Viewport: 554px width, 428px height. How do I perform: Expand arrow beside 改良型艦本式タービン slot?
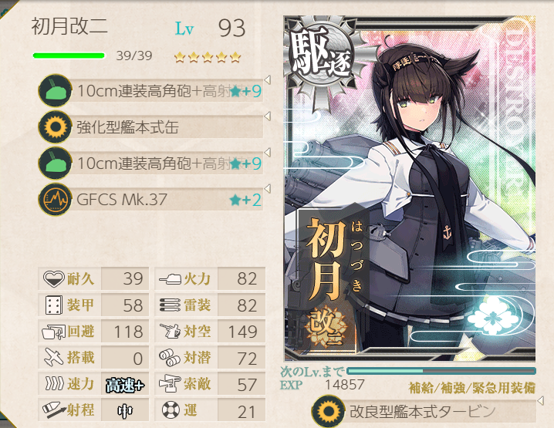(540, 400)
